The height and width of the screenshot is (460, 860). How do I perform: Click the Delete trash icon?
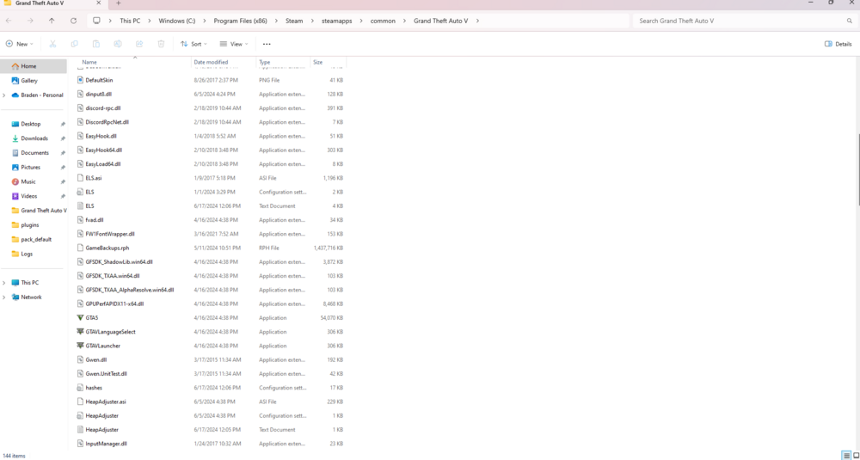click(161, 44)
